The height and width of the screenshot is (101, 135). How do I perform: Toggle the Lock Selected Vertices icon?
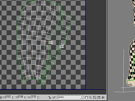(49, 97)
